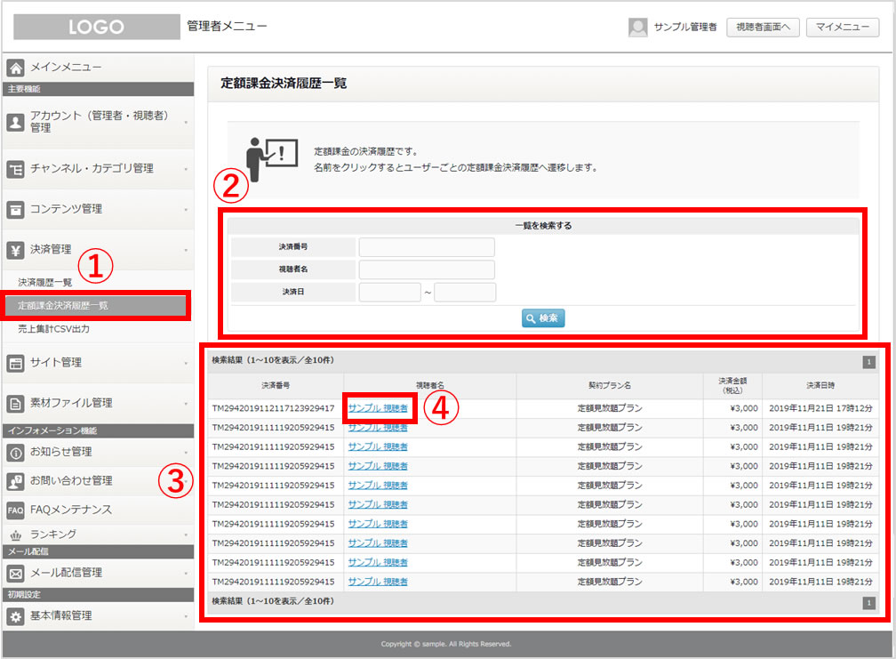Go to 視聴者画面へ button

[763, 27]
